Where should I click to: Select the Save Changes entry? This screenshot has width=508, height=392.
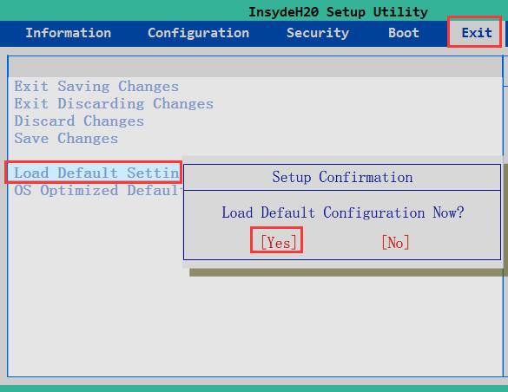click(x=66, y=139)
